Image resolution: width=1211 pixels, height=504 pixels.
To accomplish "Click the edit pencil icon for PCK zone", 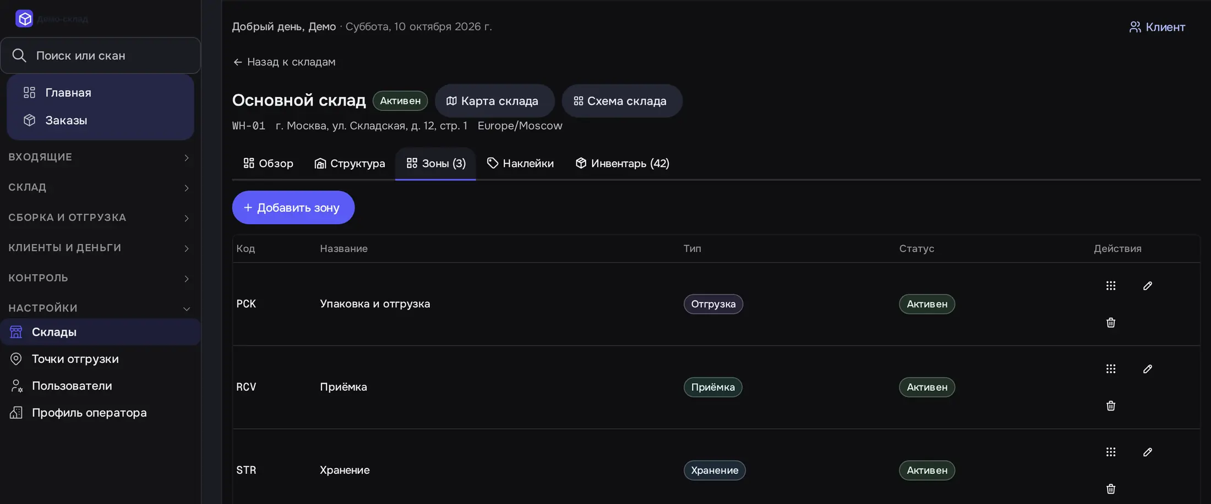I will point(1147,286).
